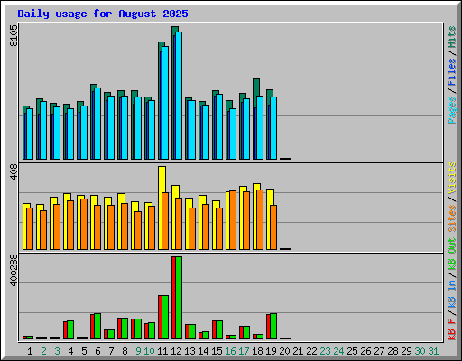
Task: Click the 8105 hits axis value
Action: point(14,35)
